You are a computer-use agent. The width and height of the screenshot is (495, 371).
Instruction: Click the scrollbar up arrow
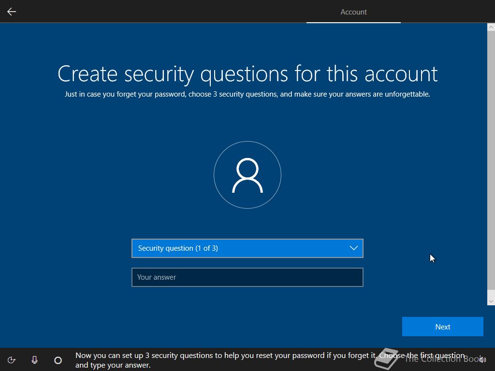(491, 27)
